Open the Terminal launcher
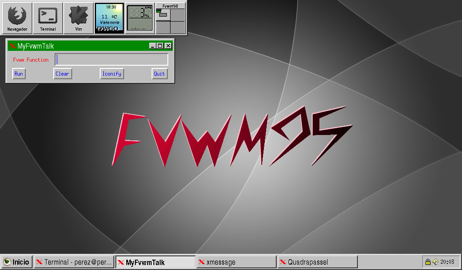The image size is (462, 270). click(48, 18)
